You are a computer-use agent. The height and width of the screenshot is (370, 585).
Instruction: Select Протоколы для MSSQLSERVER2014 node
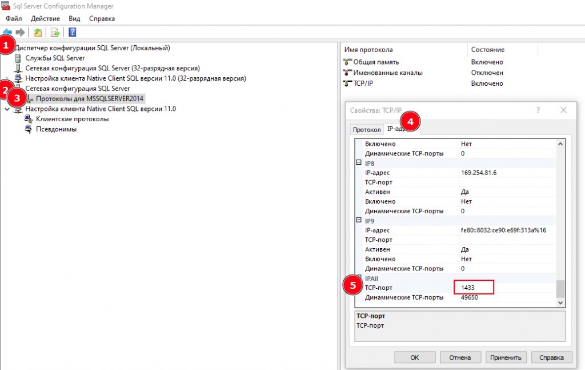[90, 99]
